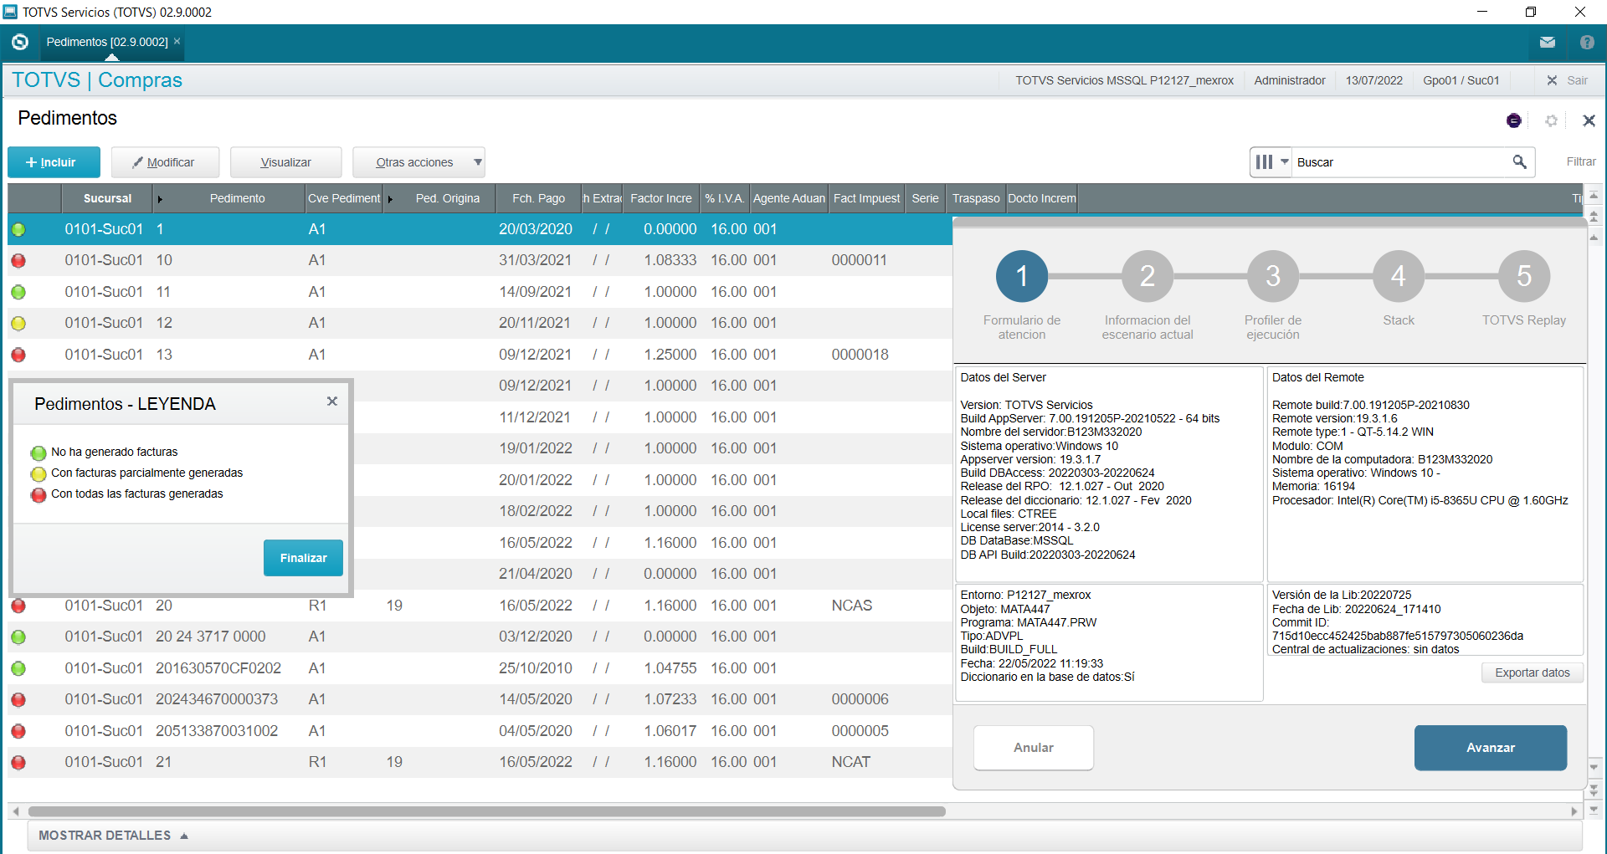Click the vertical scrollbar down arrow
The width and height of the screenshot is (1607, 854).
1594,766
